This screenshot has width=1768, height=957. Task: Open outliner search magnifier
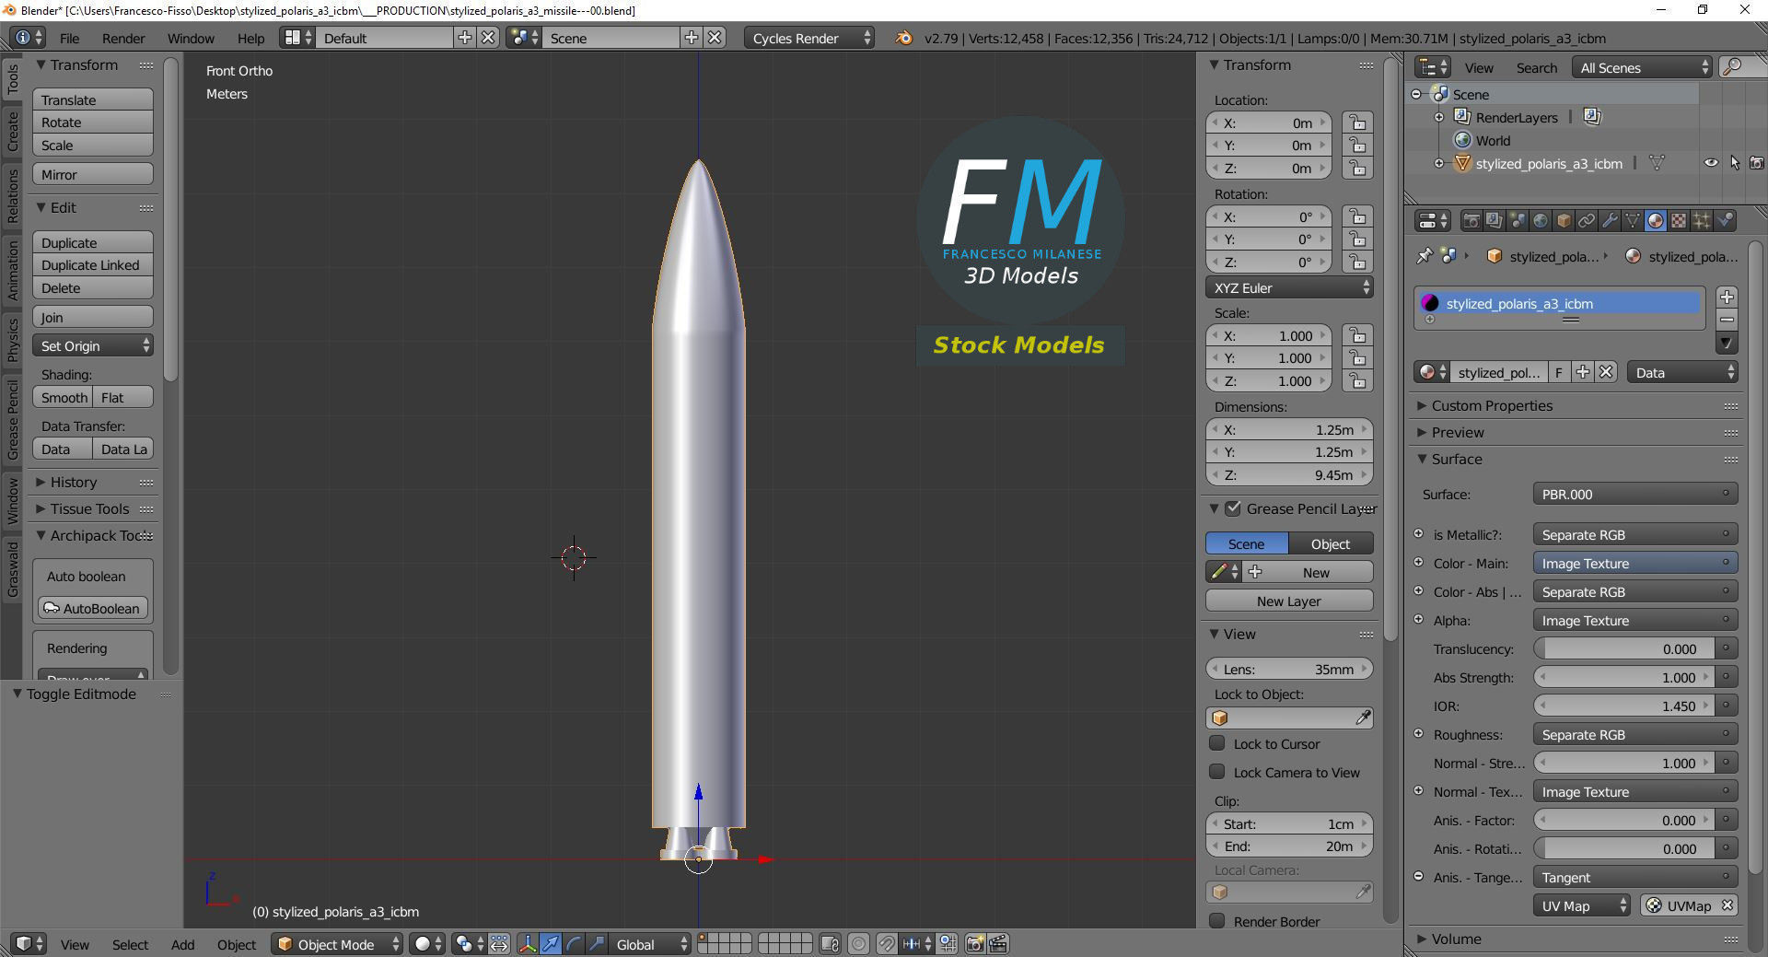[1734, 67]
